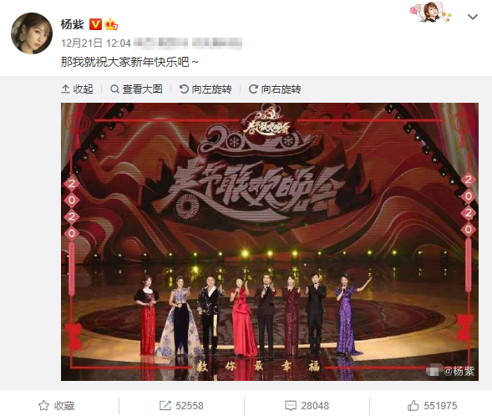Open the post options chevron menu
The height and width of the screenshot is (416, 492).
coord(473,17)
